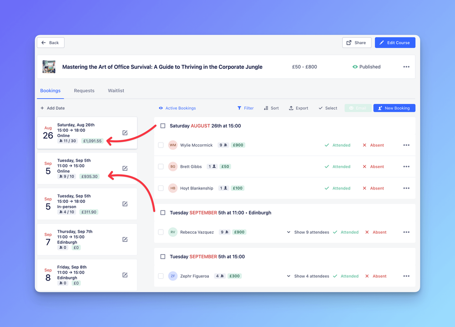Mark Hoyt Blankenship as Absent
The height and width of the screenshot is (327, 455).
tap(373, 188)
